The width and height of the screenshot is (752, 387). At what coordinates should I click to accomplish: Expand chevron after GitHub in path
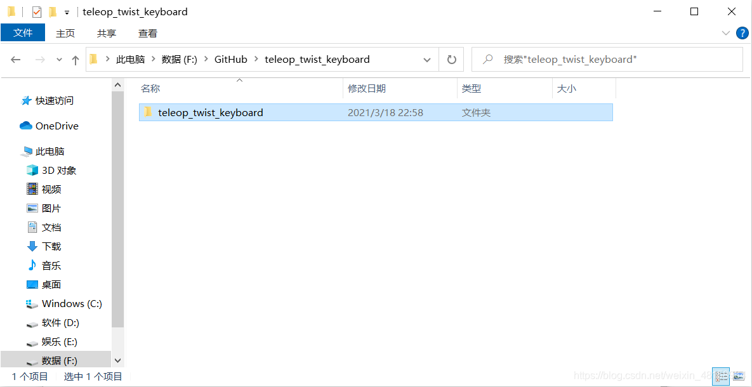click(x=256, y=59)
